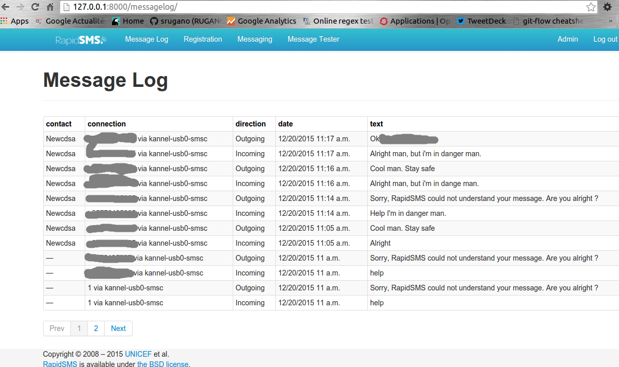Open the Google Actualité bookmark

pos(71,21)
